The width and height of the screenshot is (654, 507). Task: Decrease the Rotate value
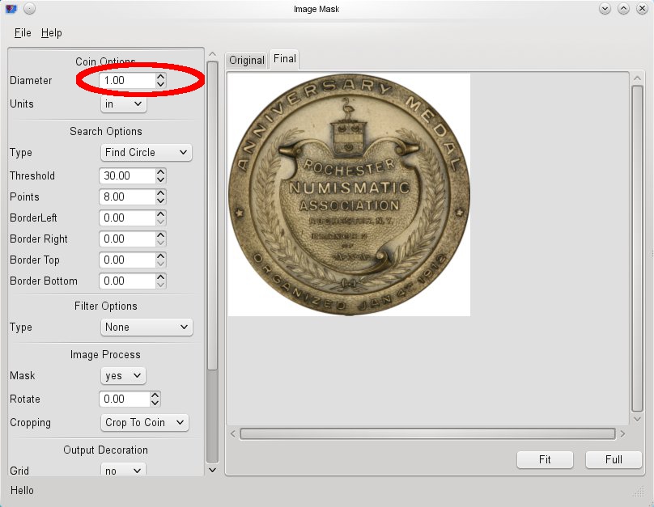click(x=155, y=403)
